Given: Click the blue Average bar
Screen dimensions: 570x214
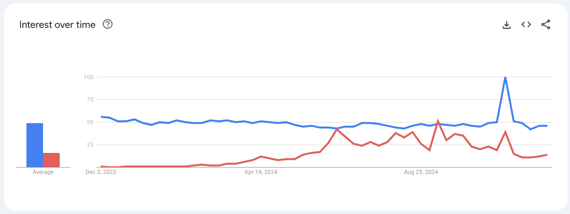Looking at the screenshot, I should [x=35, y=145].
